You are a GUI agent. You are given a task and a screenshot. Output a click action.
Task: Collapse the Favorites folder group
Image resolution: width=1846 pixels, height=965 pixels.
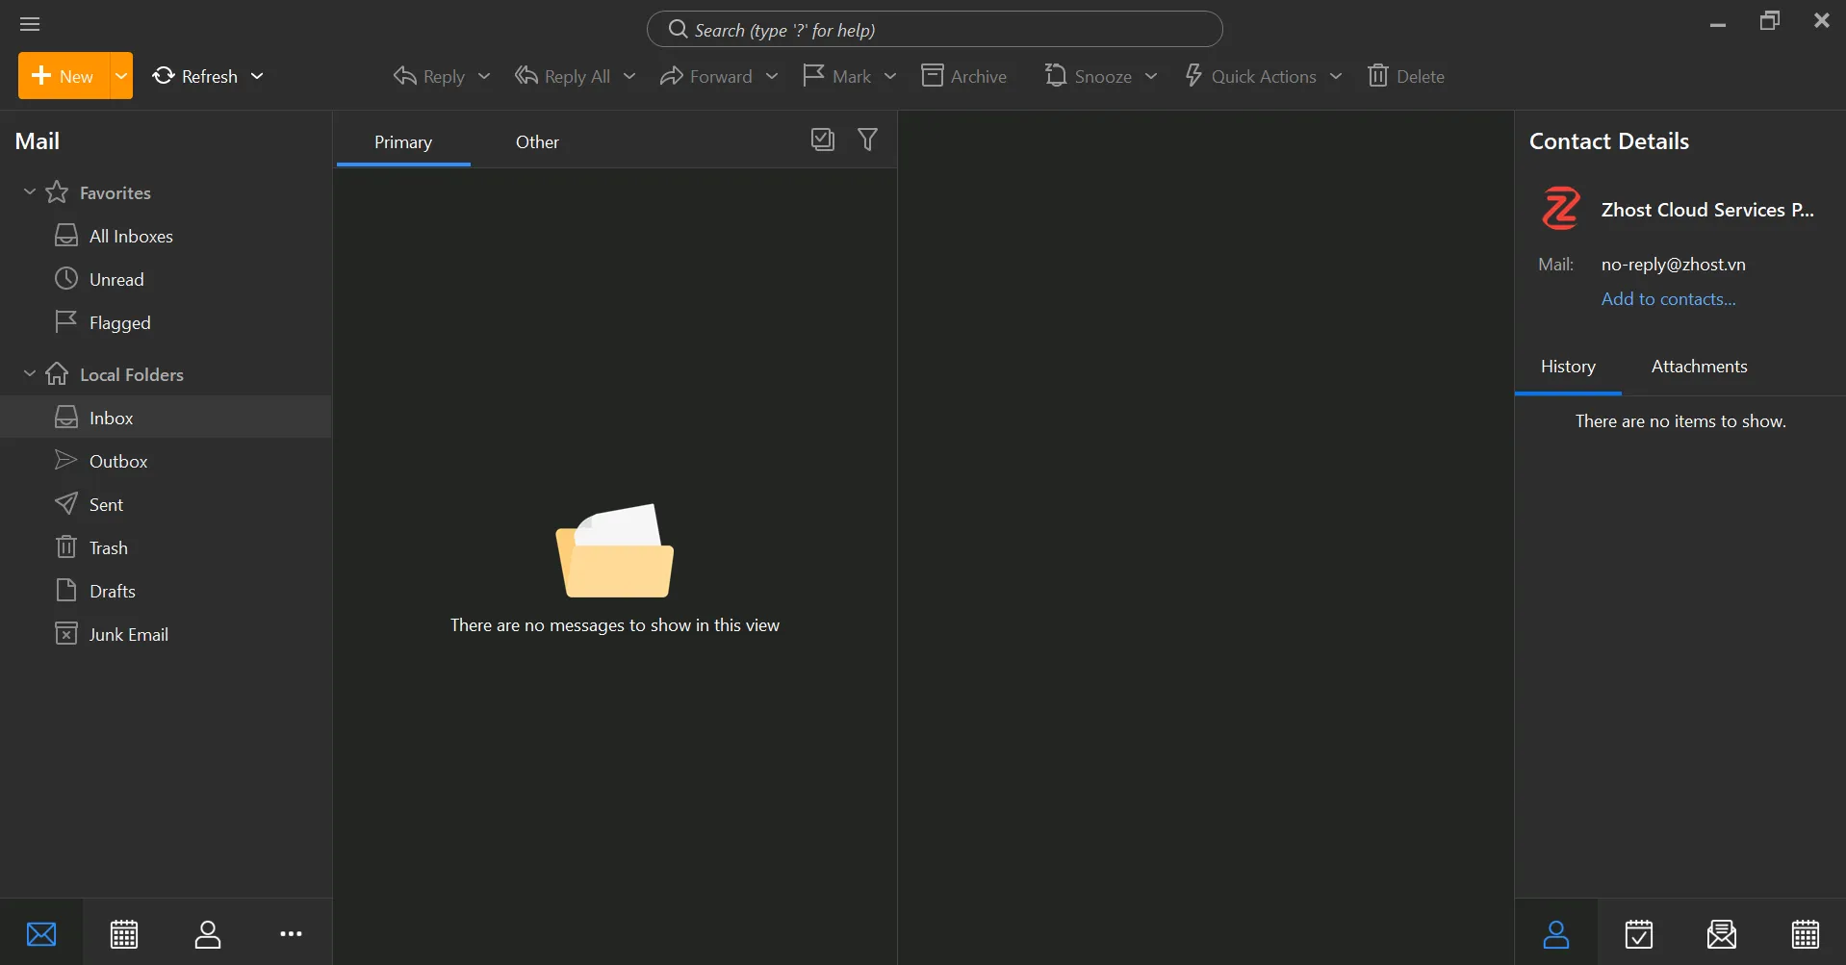click(x=30, y=192)
